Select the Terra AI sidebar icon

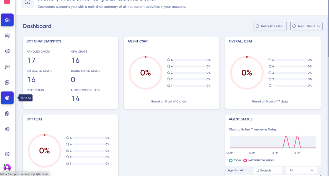pos(7,98)
